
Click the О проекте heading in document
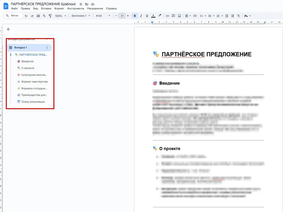(170, 149)
